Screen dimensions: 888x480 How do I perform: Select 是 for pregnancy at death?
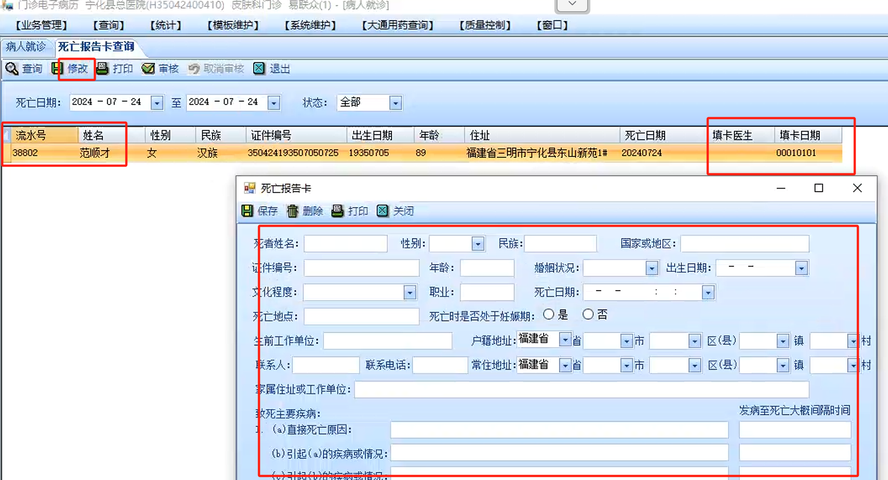(x=549, y=314)
